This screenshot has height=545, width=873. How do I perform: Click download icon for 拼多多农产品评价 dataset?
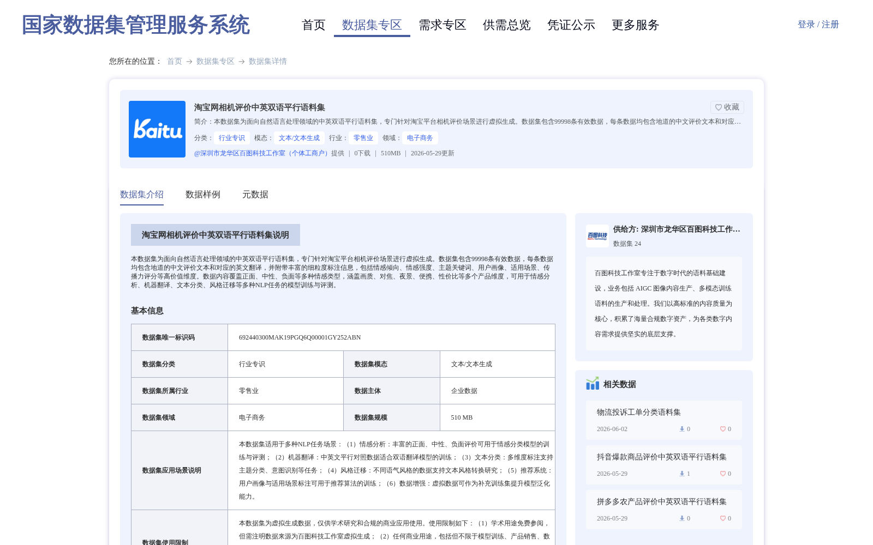point(681,518)
